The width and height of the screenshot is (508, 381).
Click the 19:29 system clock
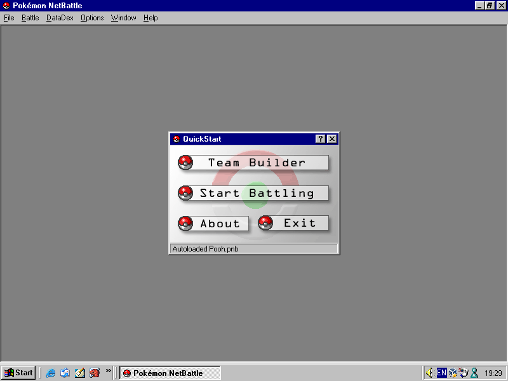pyautogui.click(x=493, y=373)
